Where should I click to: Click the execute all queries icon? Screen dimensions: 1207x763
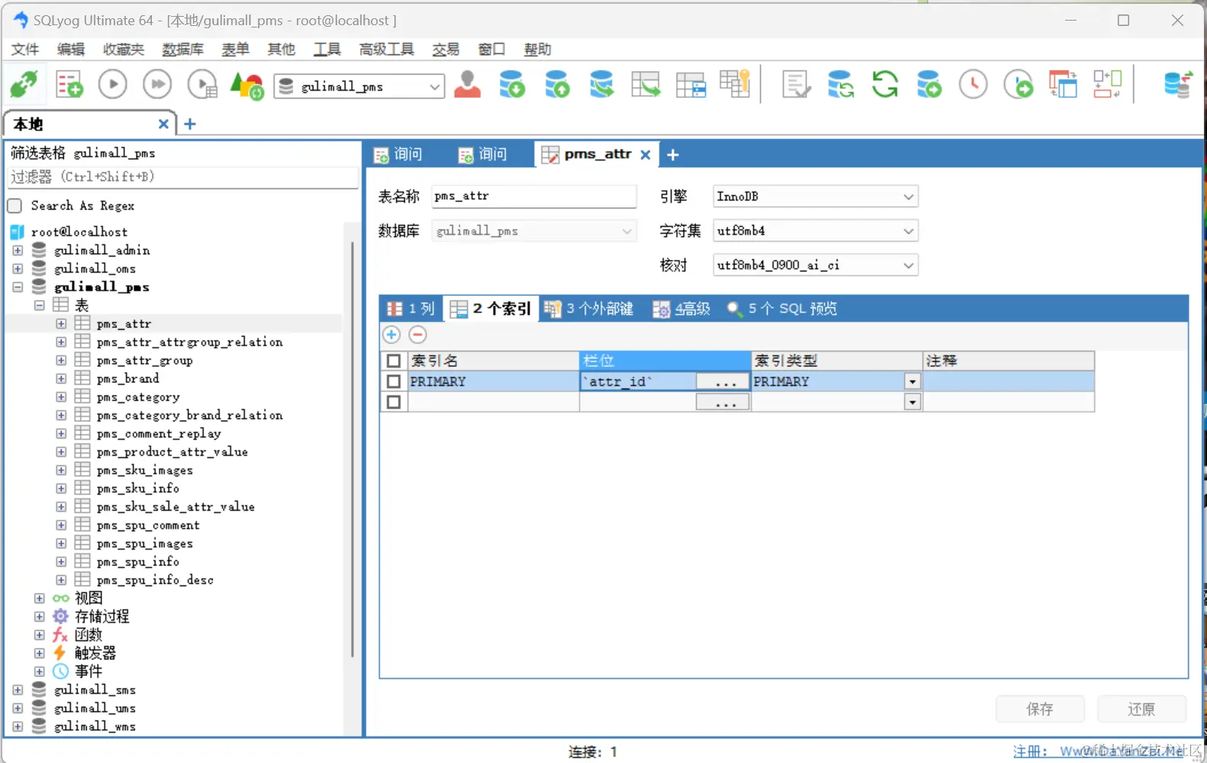click(x=158, y=84)
